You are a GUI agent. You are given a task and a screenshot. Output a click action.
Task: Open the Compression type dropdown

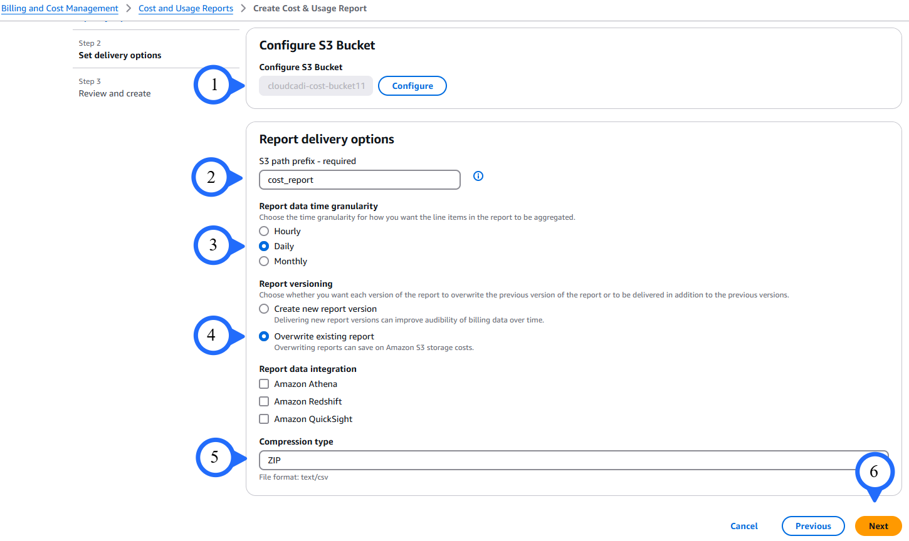572,460
